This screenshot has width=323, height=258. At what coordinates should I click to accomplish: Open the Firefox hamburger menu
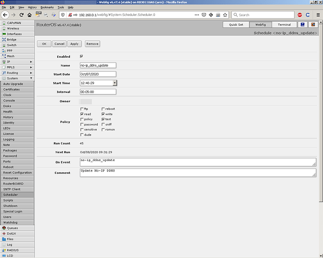pyautogui.click(x=318, y=15)
